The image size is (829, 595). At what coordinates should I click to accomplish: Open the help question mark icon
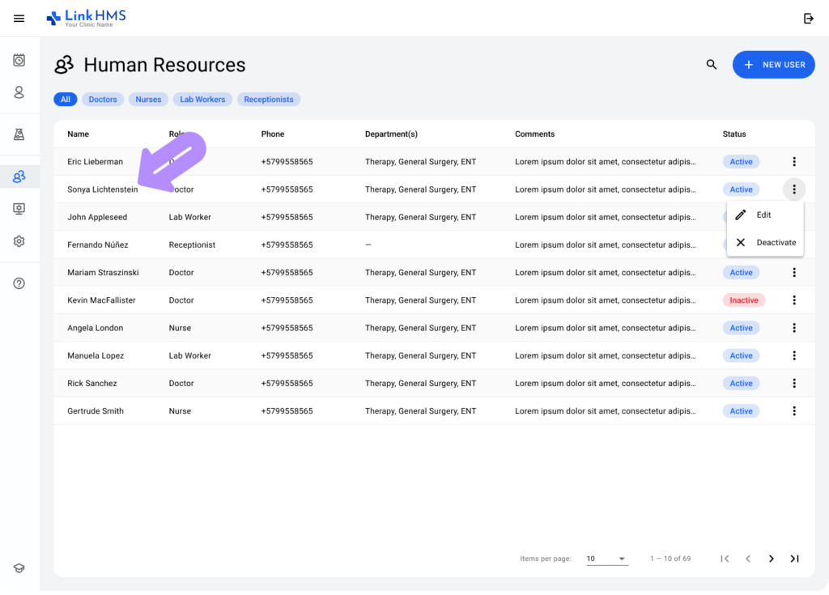tap(19, 283)
